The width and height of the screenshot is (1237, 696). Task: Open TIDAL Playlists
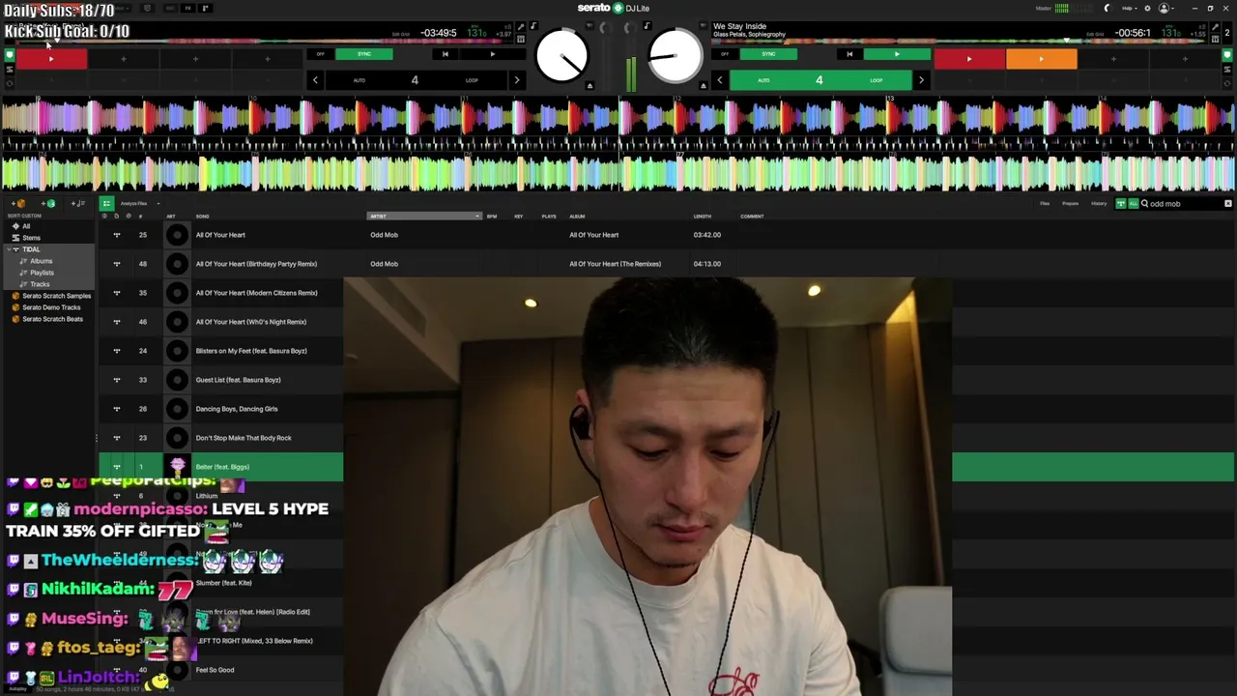point(42,273)
